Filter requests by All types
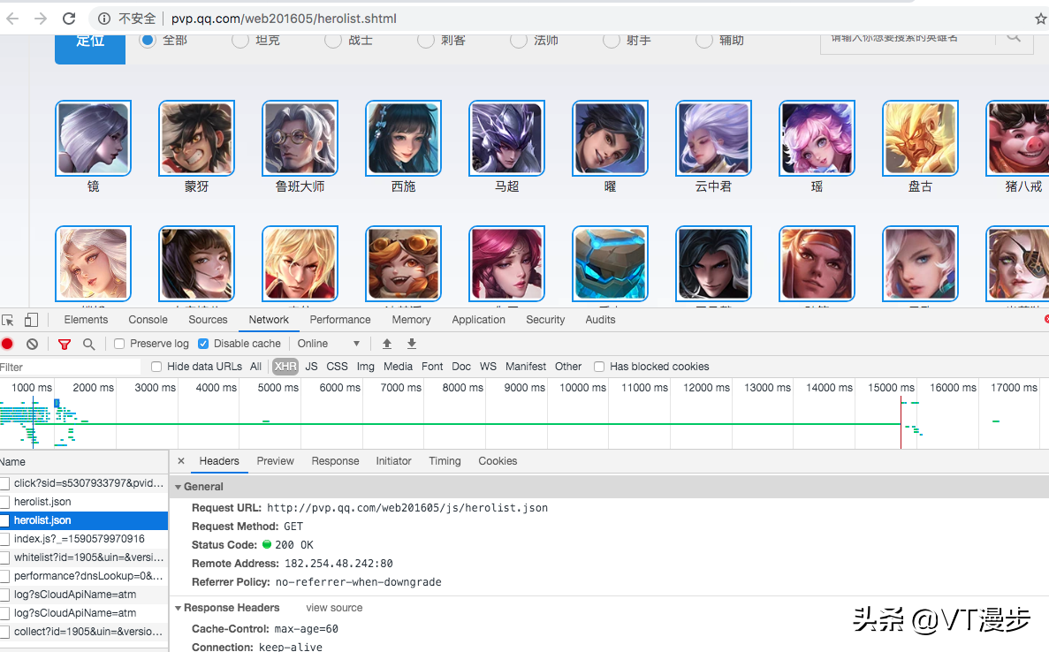Image resolution: width=1049 pixels, height=652 pixels. click(255, 367)
